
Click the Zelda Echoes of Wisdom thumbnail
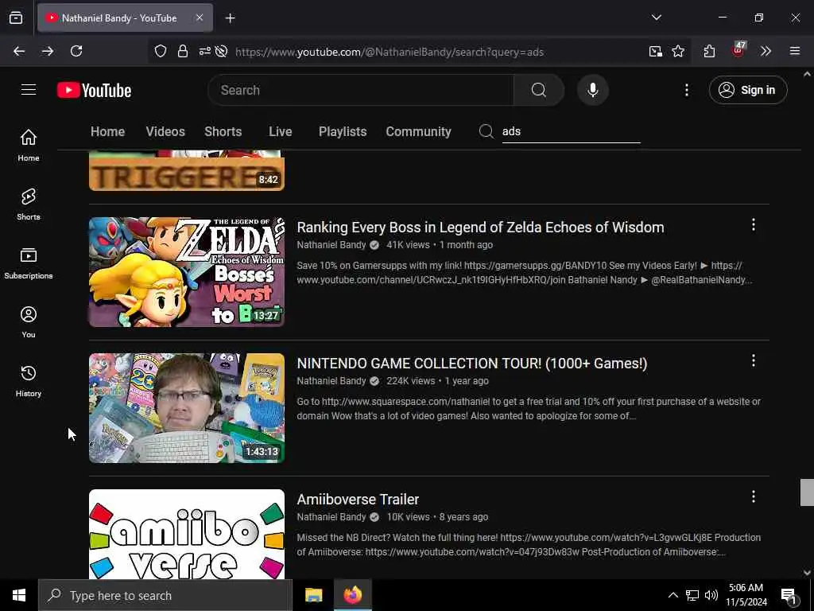pos(187,272)
